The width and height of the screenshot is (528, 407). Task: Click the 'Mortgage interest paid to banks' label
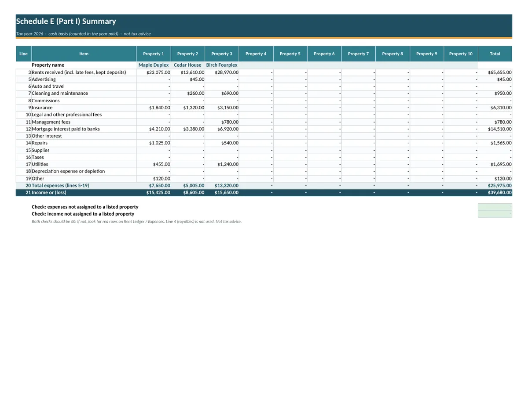(x=66, y=129)
